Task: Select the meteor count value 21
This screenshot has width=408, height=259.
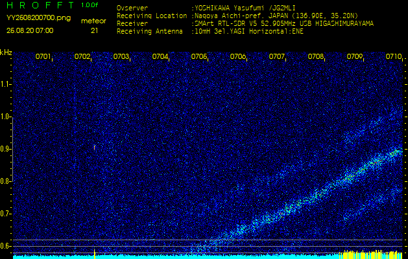Action: 94,30
